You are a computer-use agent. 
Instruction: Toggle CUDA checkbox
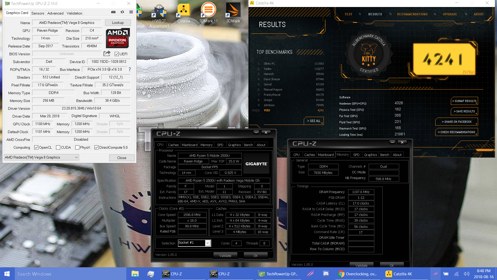pyautogui.click(x=58, y=147)
